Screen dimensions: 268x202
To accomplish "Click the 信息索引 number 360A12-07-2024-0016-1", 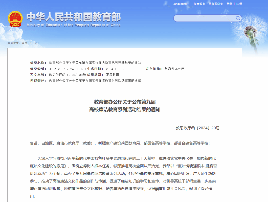I will 68,69.
